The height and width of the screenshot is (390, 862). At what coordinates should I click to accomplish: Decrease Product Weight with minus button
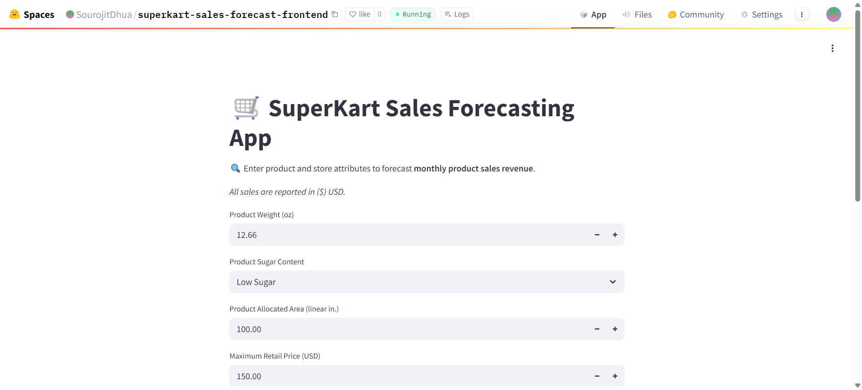[x=597, y=235]
